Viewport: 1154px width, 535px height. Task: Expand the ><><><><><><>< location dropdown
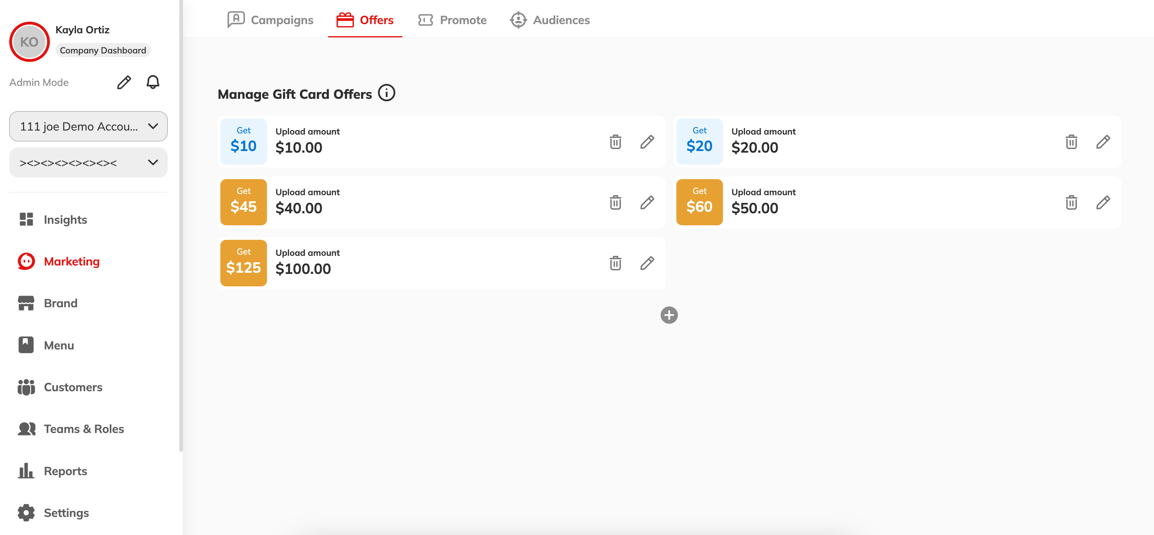[88, 162]
